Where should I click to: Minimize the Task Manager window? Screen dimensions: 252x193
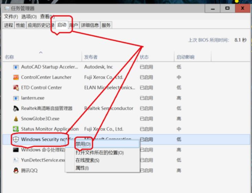point(212,8)
